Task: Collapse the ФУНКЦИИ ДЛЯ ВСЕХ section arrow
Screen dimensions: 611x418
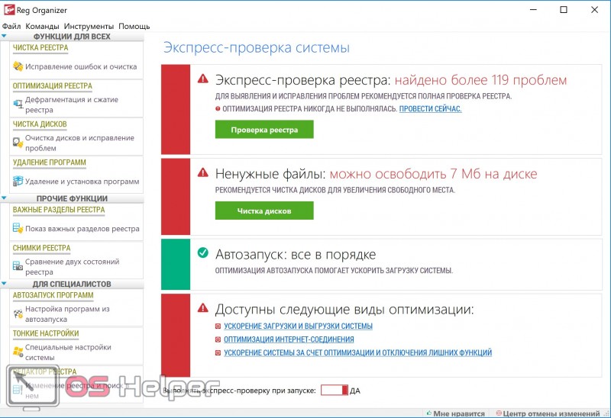Action: click(4, 36)
